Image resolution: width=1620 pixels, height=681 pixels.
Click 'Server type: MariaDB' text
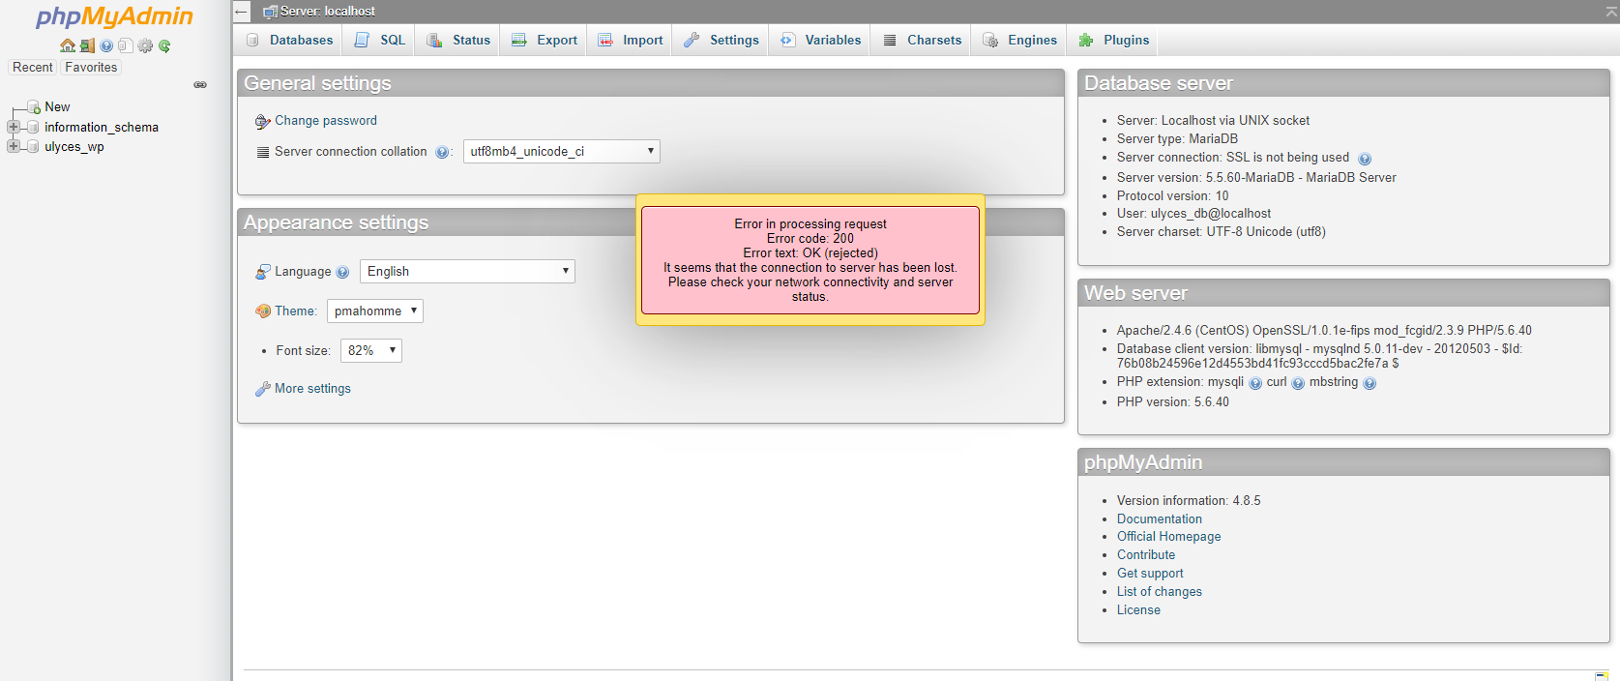[1177, 139]
